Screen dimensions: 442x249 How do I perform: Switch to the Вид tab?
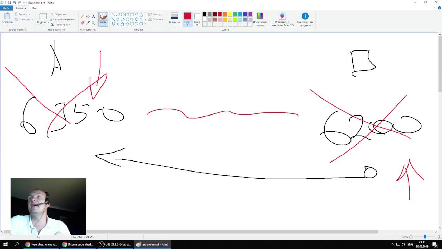coord(35,8)
